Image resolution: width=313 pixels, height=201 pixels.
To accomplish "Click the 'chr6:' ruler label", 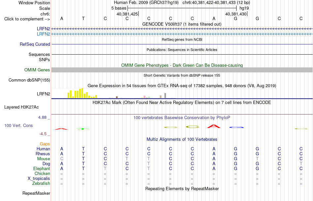I will click(x=45, y=14).
